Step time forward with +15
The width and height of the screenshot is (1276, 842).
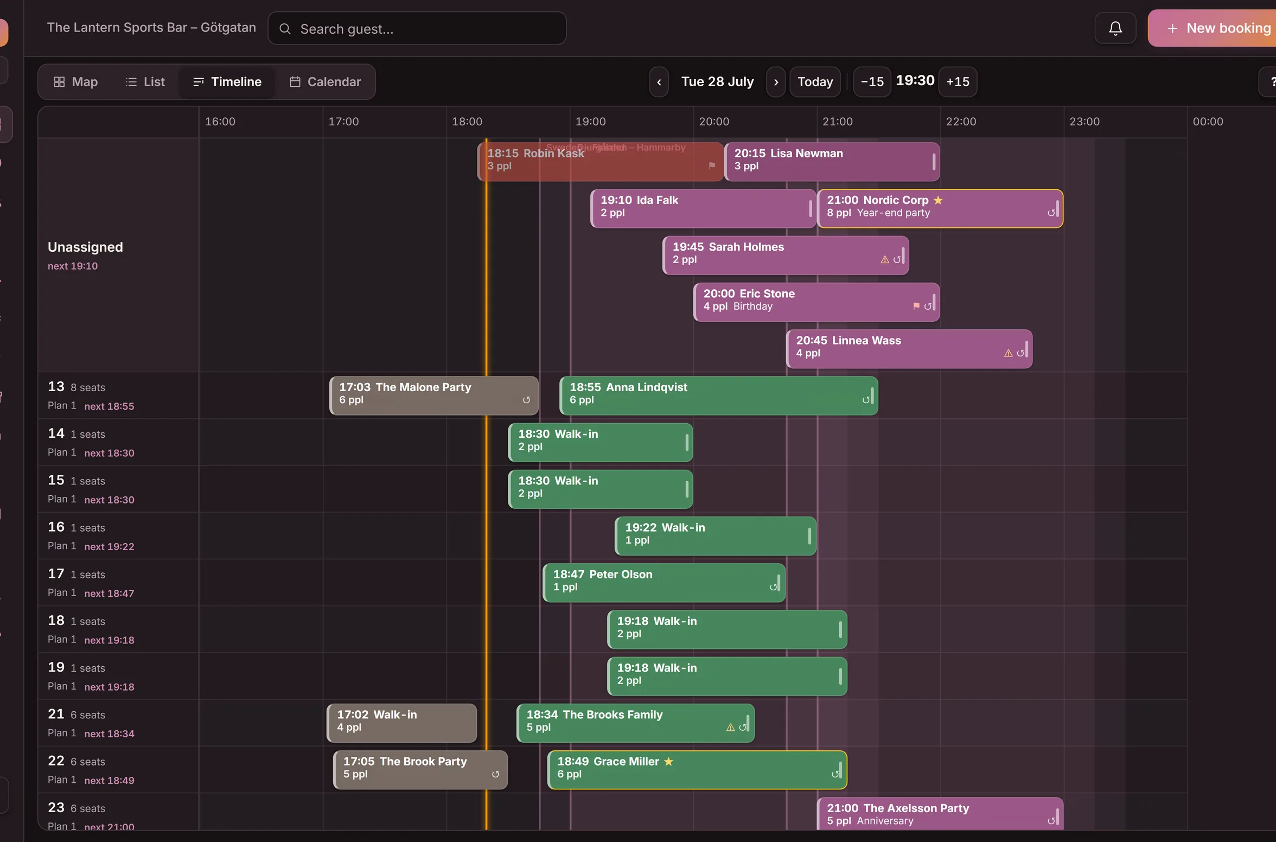958,82
